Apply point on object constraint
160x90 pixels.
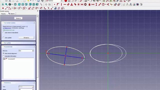tap(58, 4)
